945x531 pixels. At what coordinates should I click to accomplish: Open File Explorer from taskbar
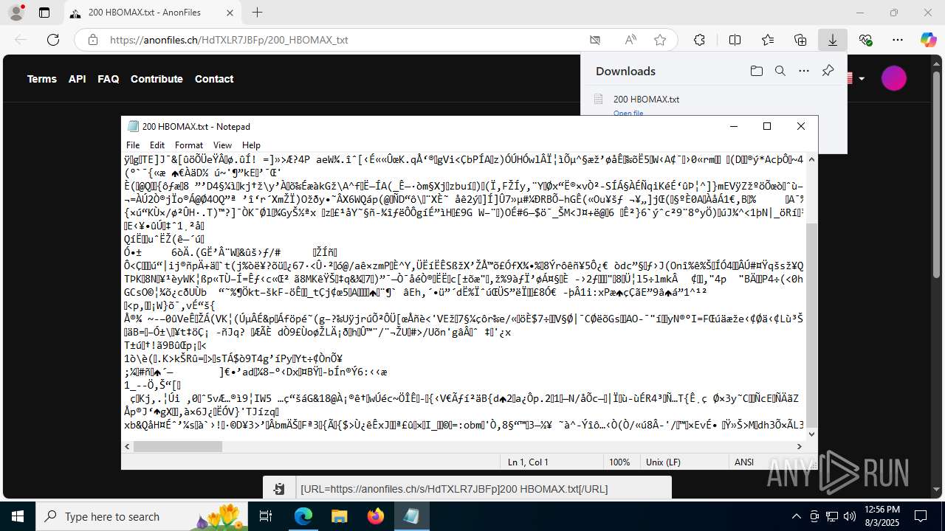[x=339, y=516]
